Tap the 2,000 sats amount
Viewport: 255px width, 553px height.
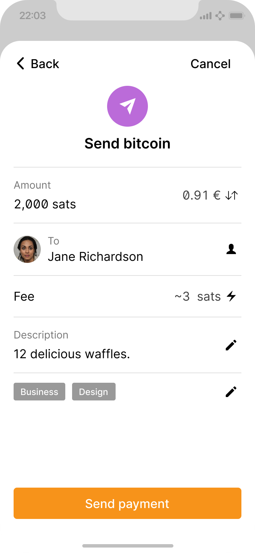pyautogui.click(x=45, y=204)
